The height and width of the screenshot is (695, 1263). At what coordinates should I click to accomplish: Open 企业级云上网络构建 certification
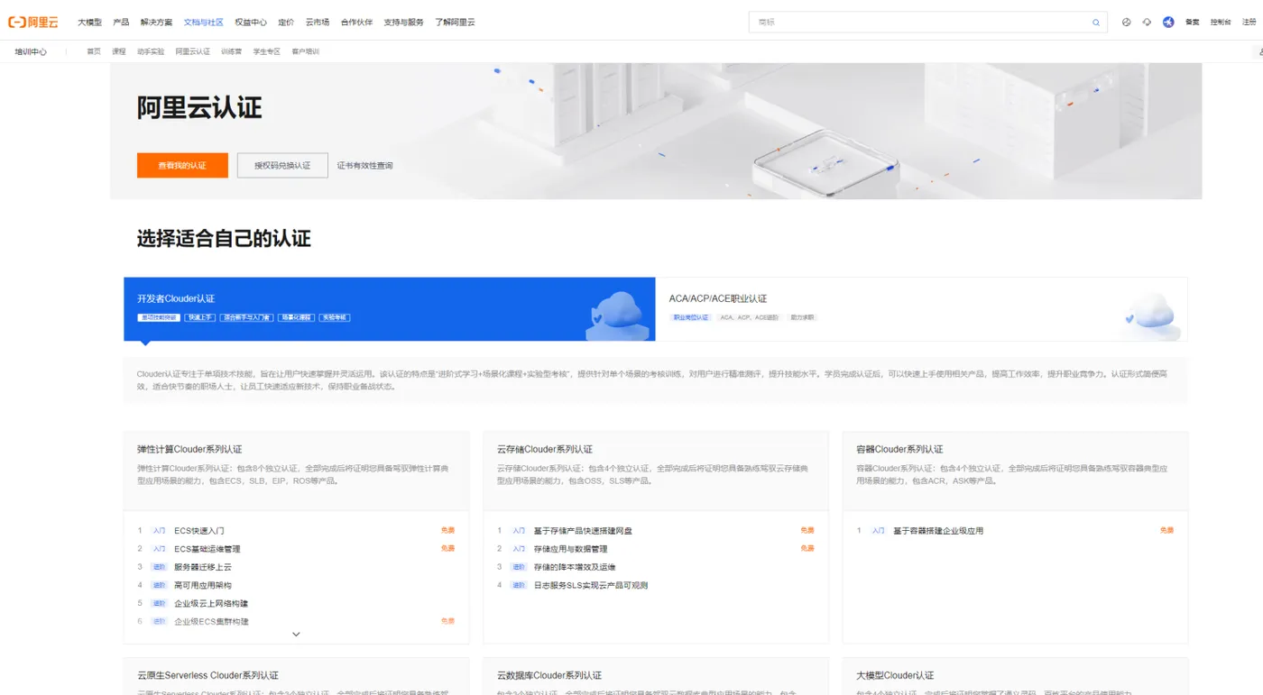point(211,603)
